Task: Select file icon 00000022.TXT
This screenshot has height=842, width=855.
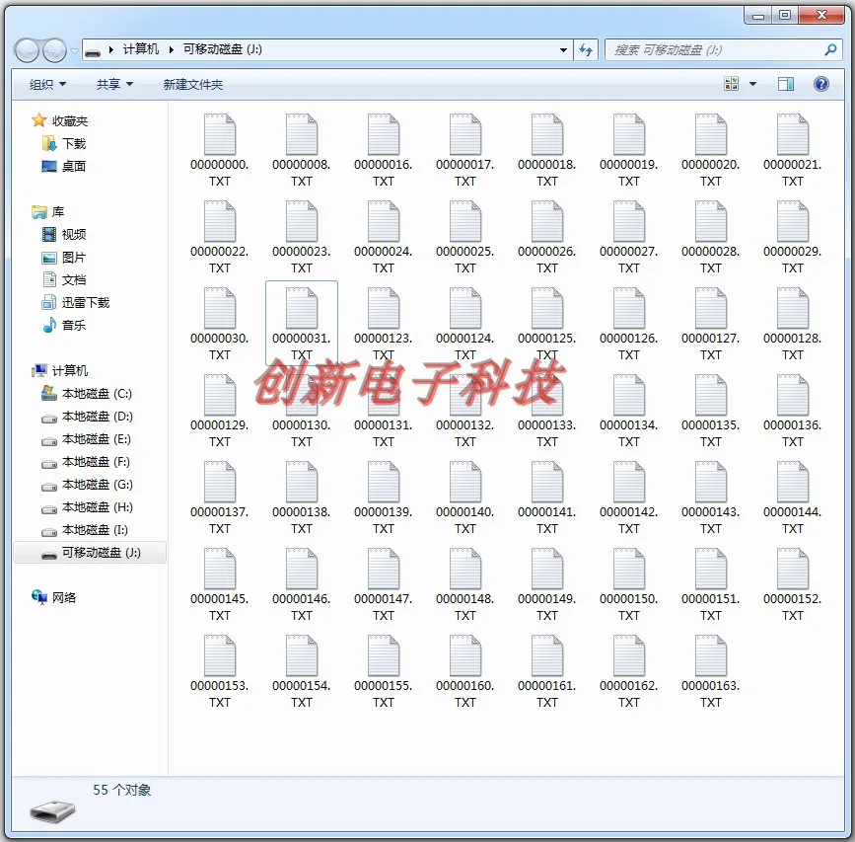Action: click(x=220, y=221)
